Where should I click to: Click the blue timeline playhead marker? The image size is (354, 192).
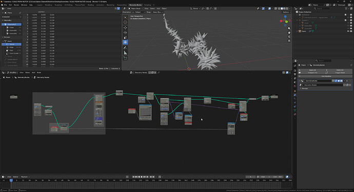(x=11, y=180)
